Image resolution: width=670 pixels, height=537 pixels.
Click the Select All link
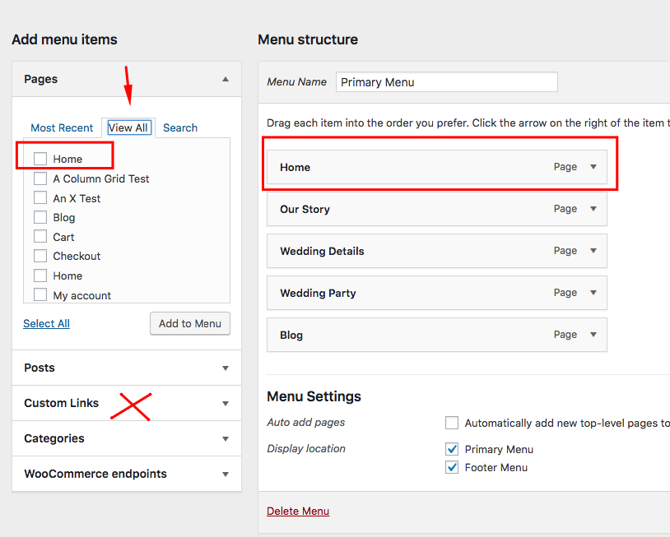(47, 323)
